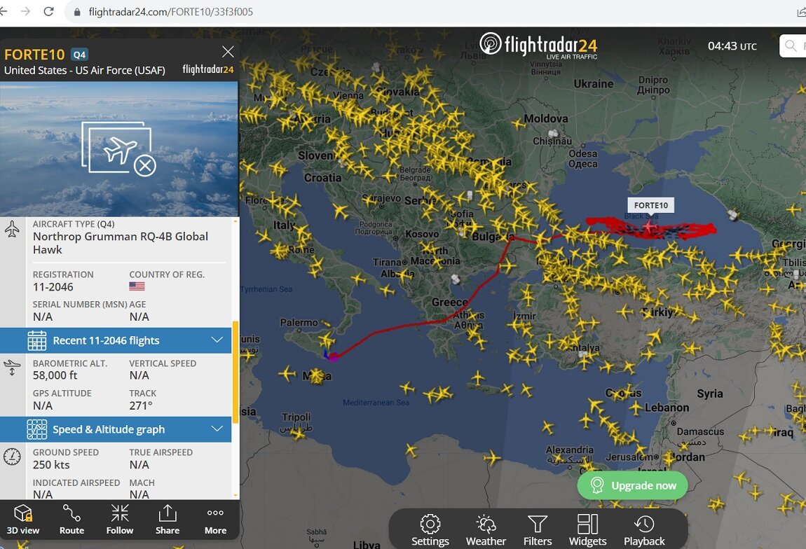
Task: Open the Widgets menu
Action: pos(587,531)
